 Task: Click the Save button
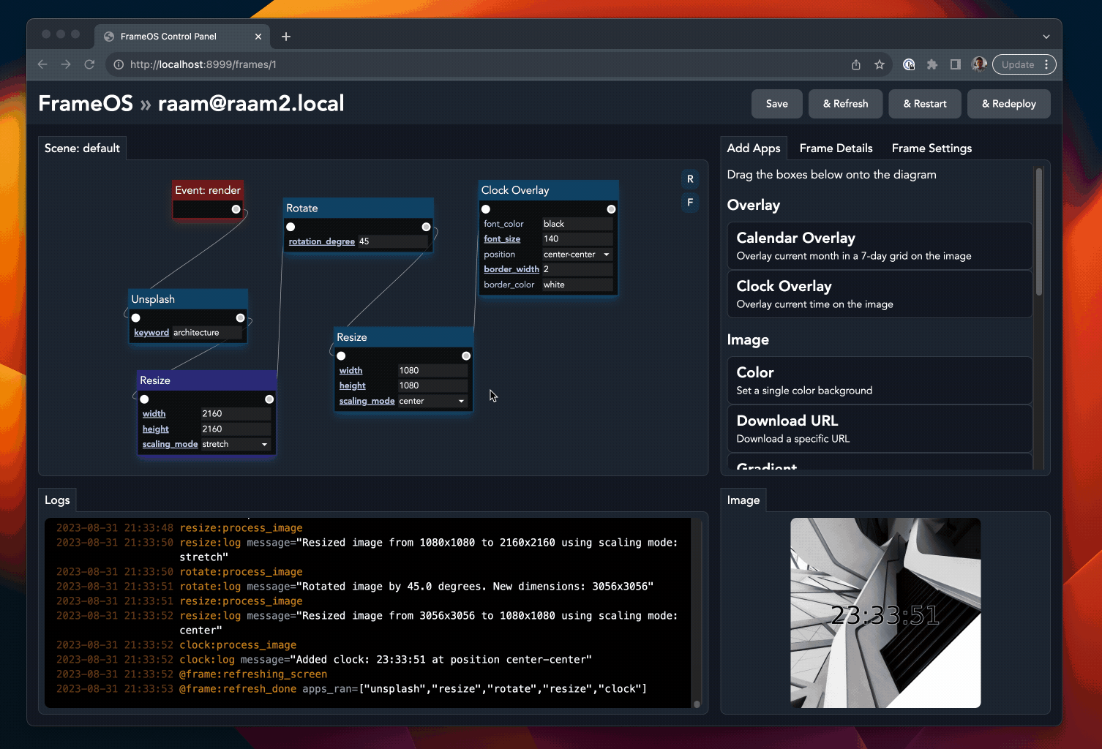[776, 104]
